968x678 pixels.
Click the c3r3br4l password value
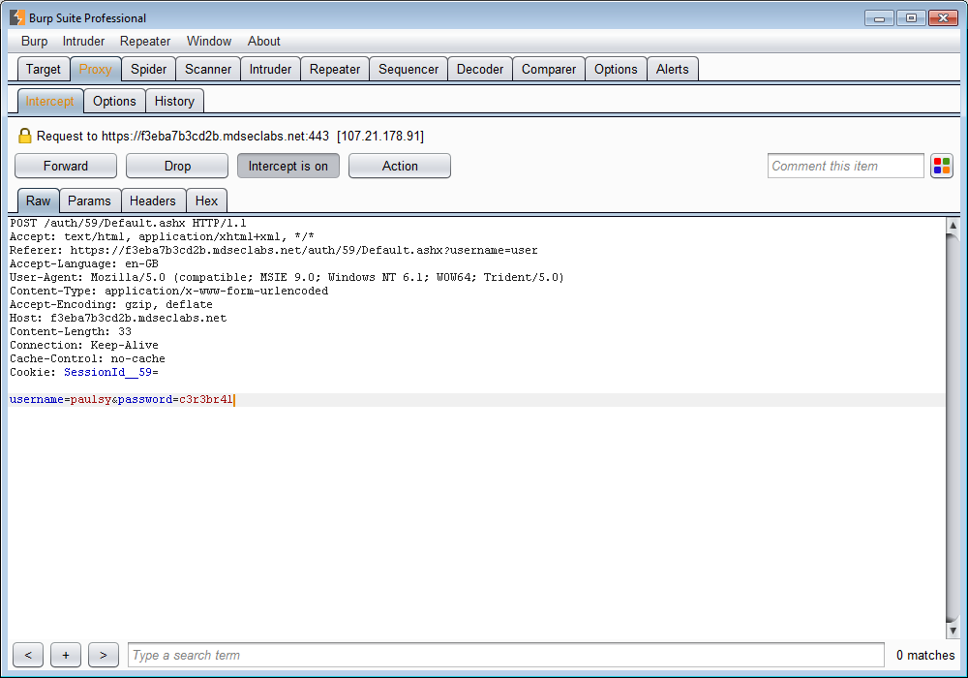click(x=206, y=399)
